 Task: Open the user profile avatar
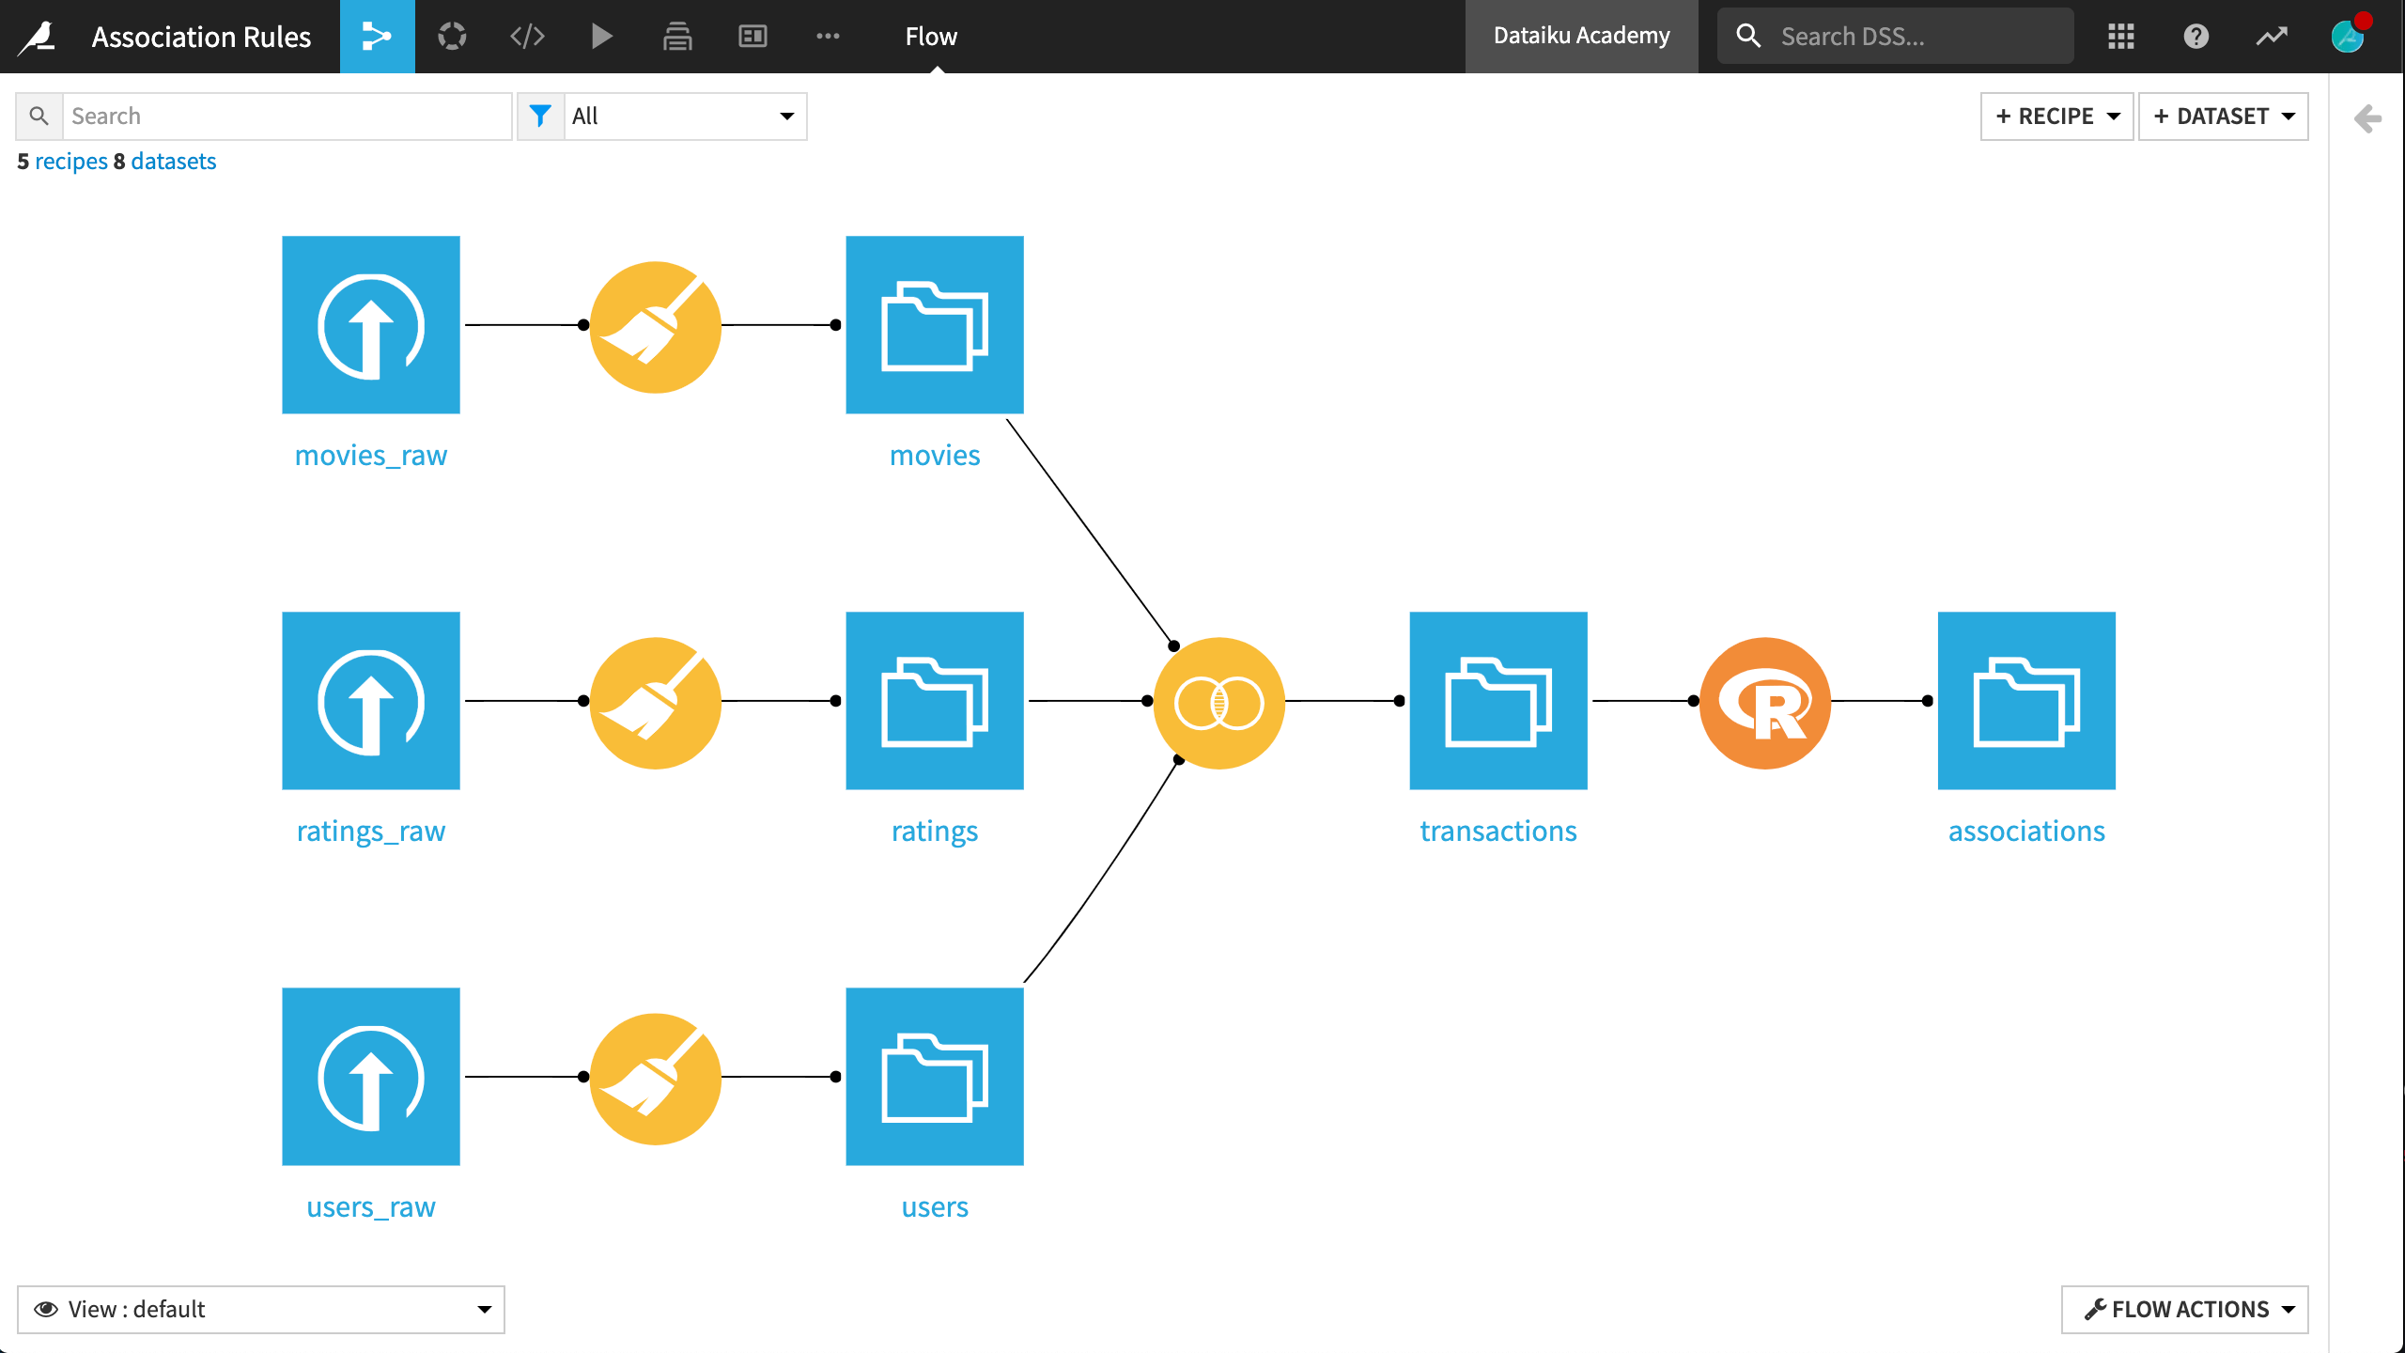2349,37
